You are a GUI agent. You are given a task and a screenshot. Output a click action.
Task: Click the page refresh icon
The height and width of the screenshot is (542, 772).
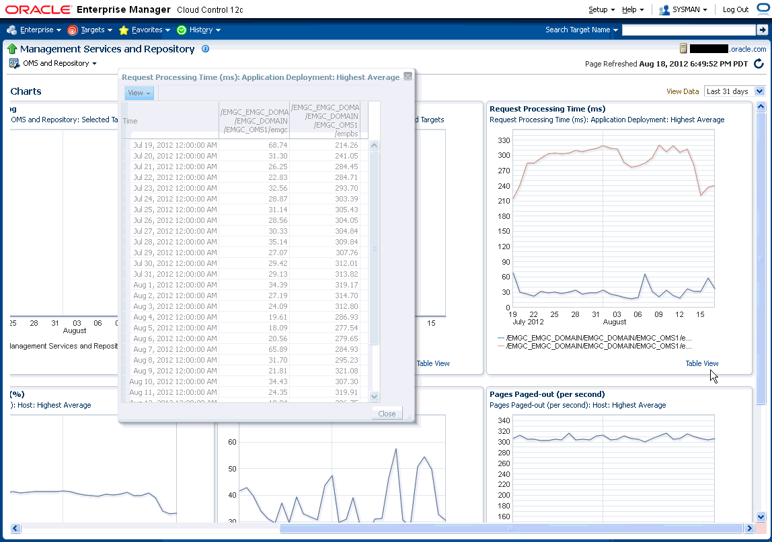(759, 63)
